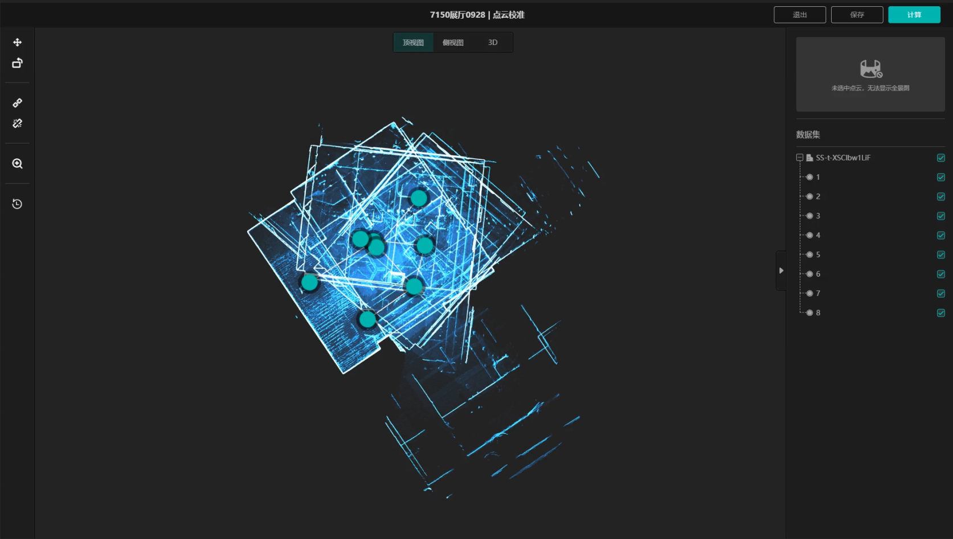Click the 保存 save button
This screenshot has width=953, height=539.
(857, 15)
